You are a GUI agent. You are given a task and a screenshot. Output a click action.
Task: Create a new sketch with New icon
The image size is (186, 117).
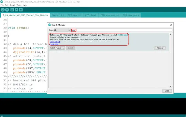click(12, 10)
